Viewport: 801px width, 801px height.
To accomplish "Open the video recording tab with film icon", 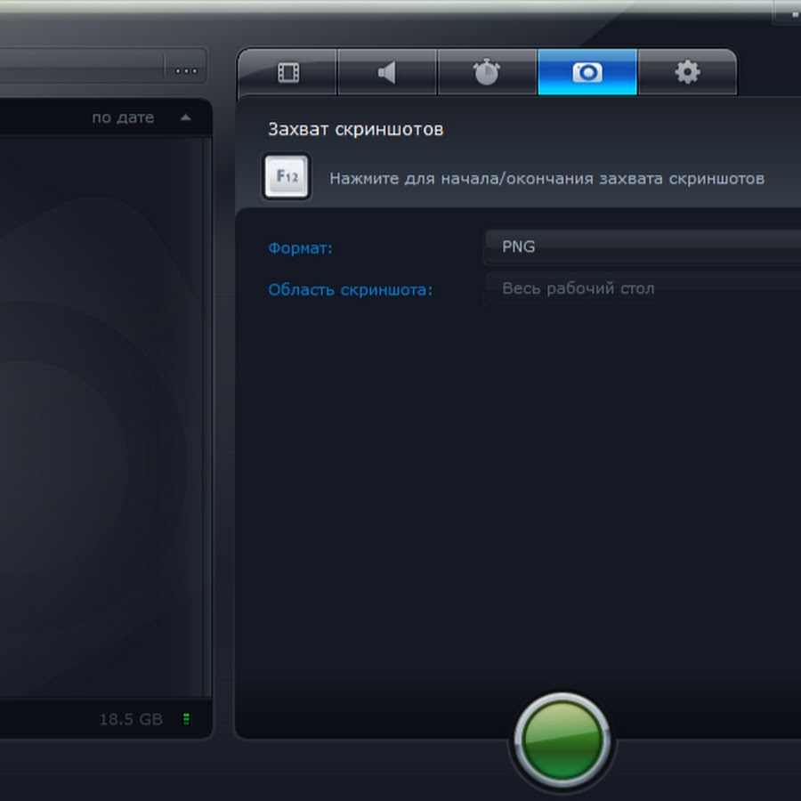I will coord(287,72).
